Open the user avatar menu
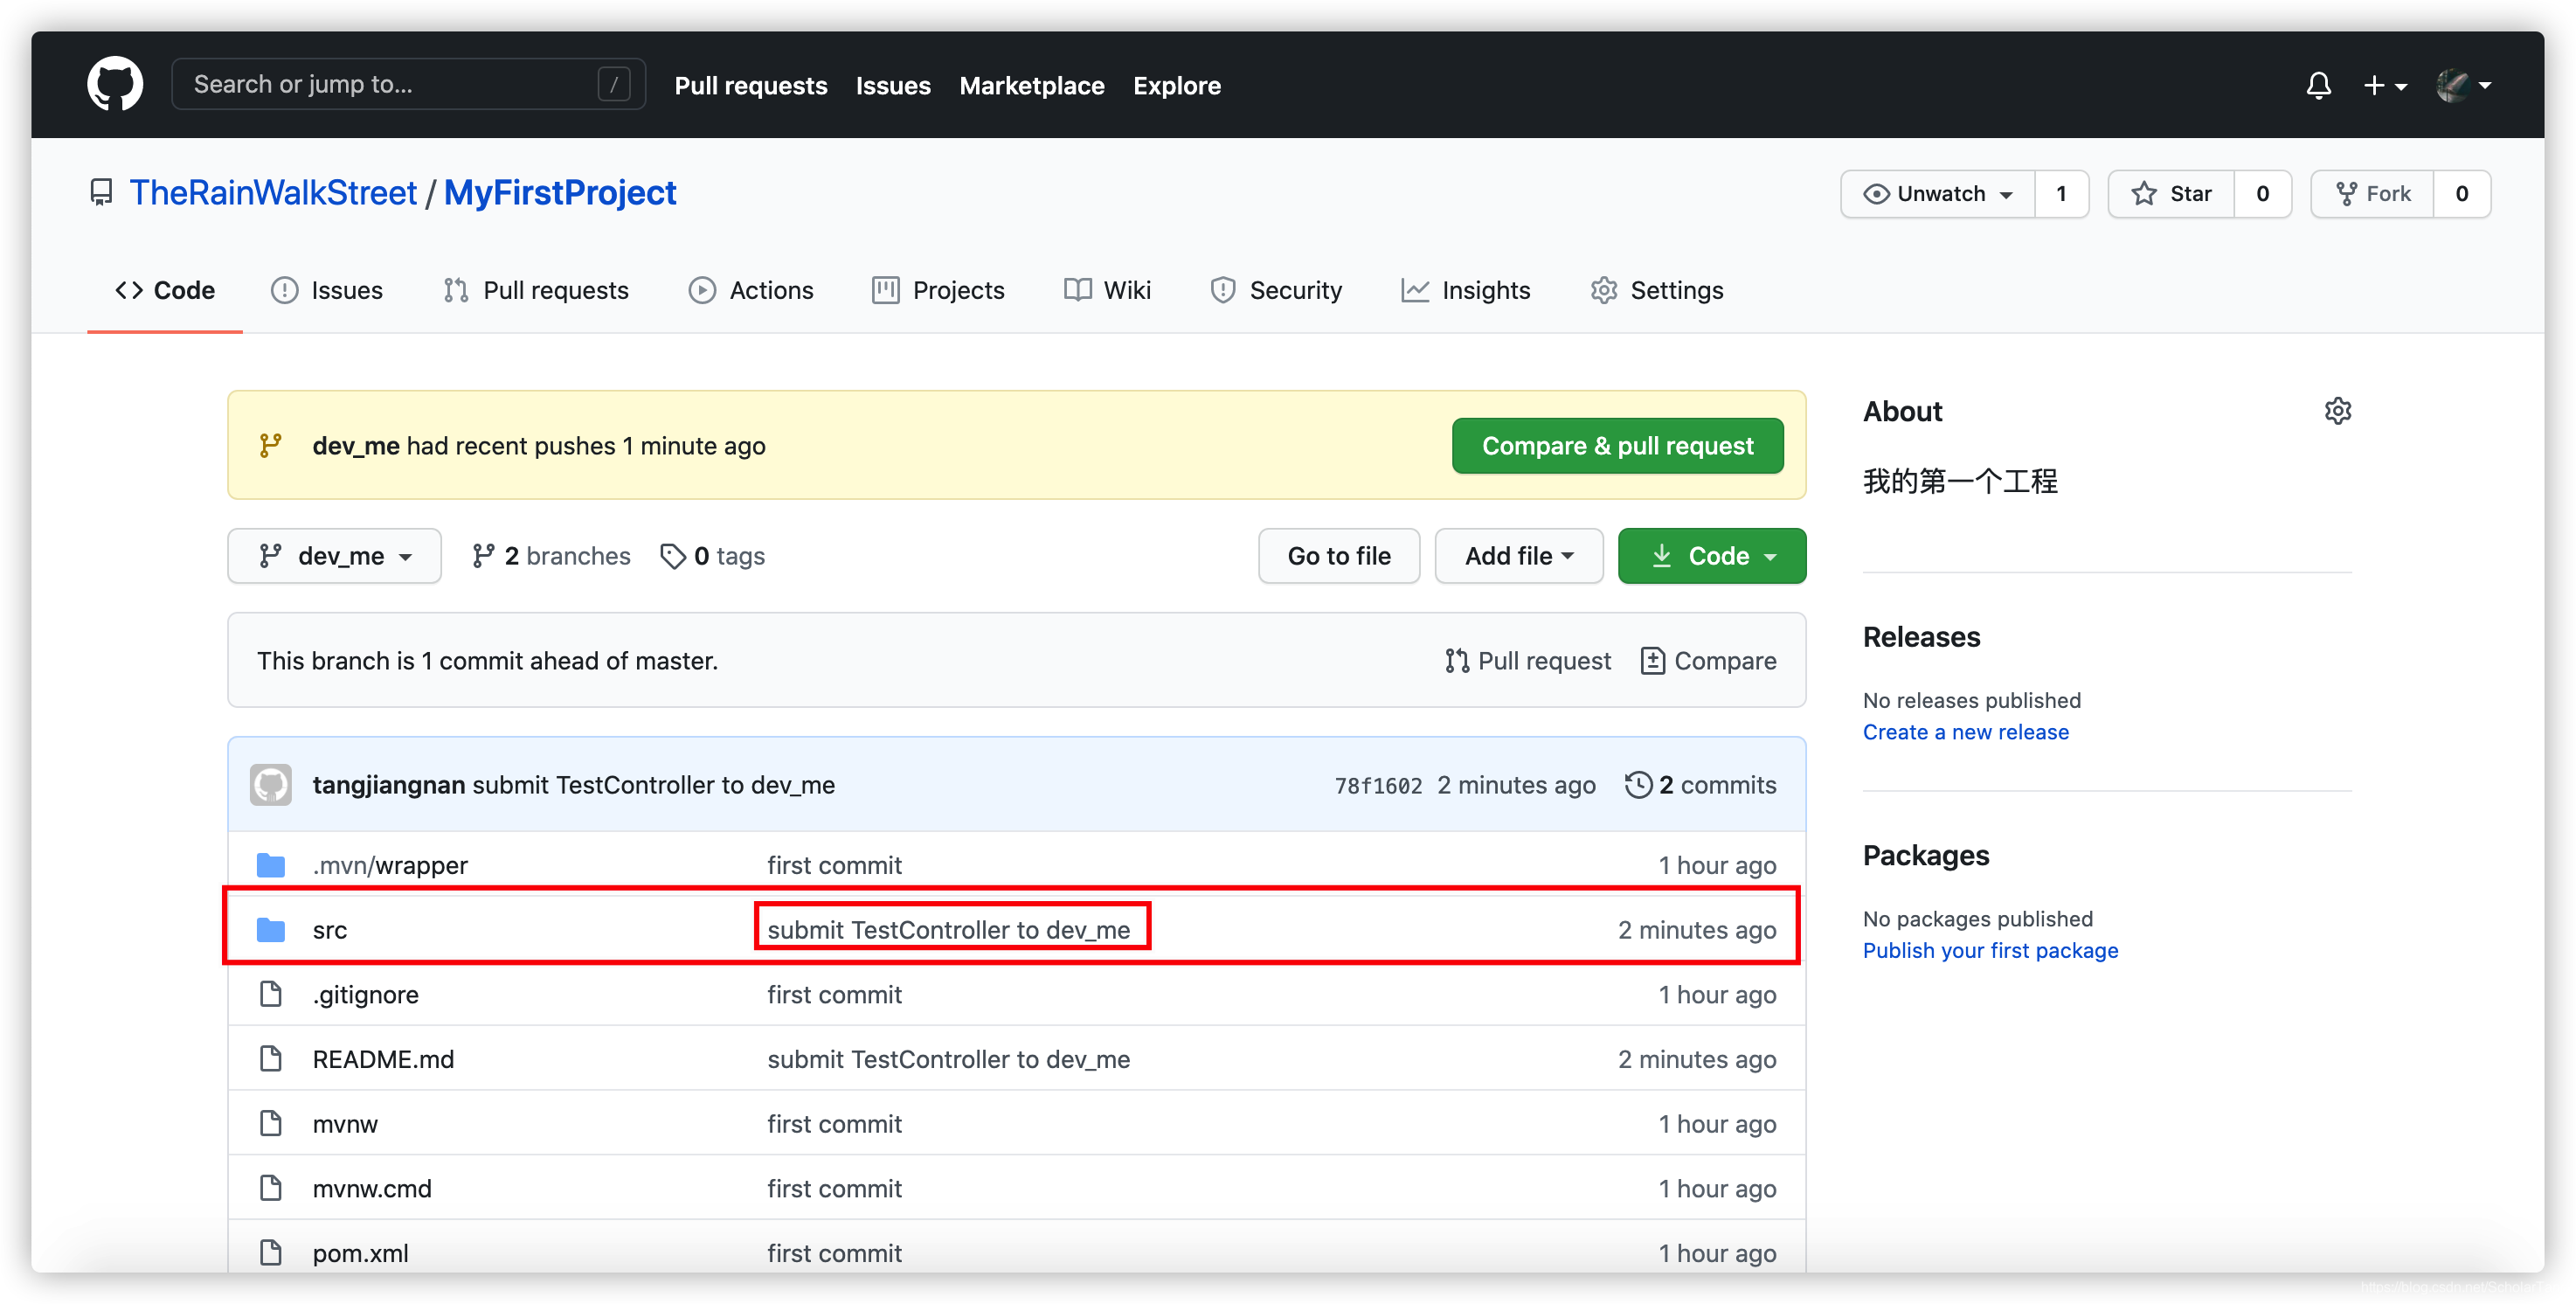The width and height of the screenshot is (2576, 1304). pyautogui.click(x=2462, y=86)
